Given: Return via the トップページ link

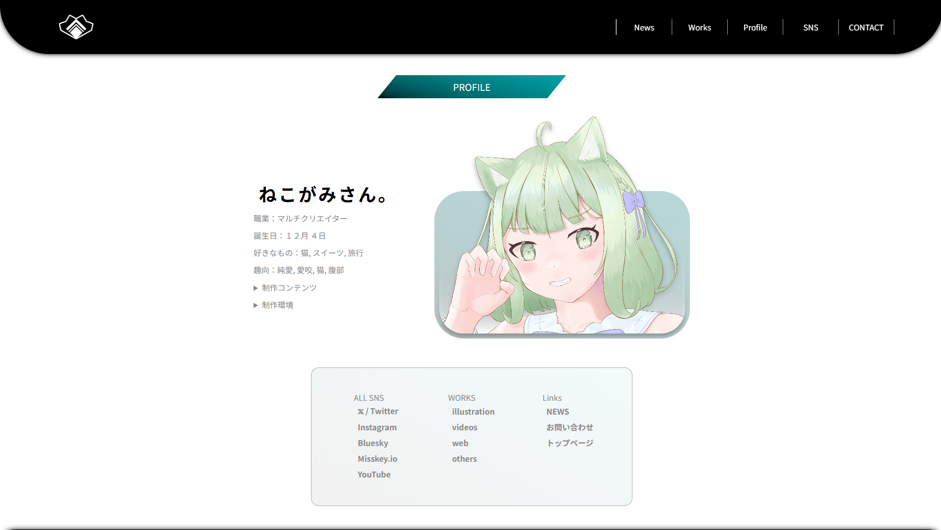Looking at the screenshot, I should coord(570,443).
